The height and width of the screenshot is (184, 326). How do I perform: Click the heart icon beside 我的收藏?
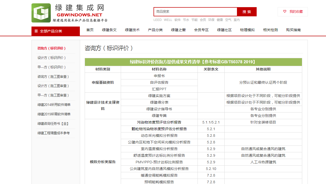pyautogui.click(x=284, y=11)
